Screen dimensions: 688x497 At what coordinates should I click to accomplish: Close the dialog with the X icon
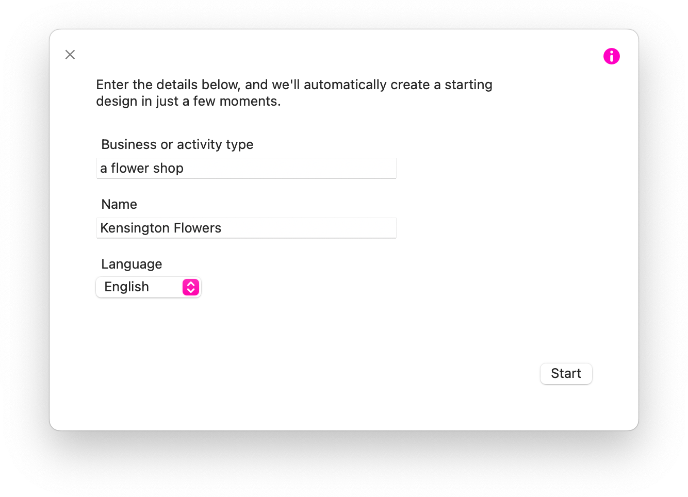(70, 55)
